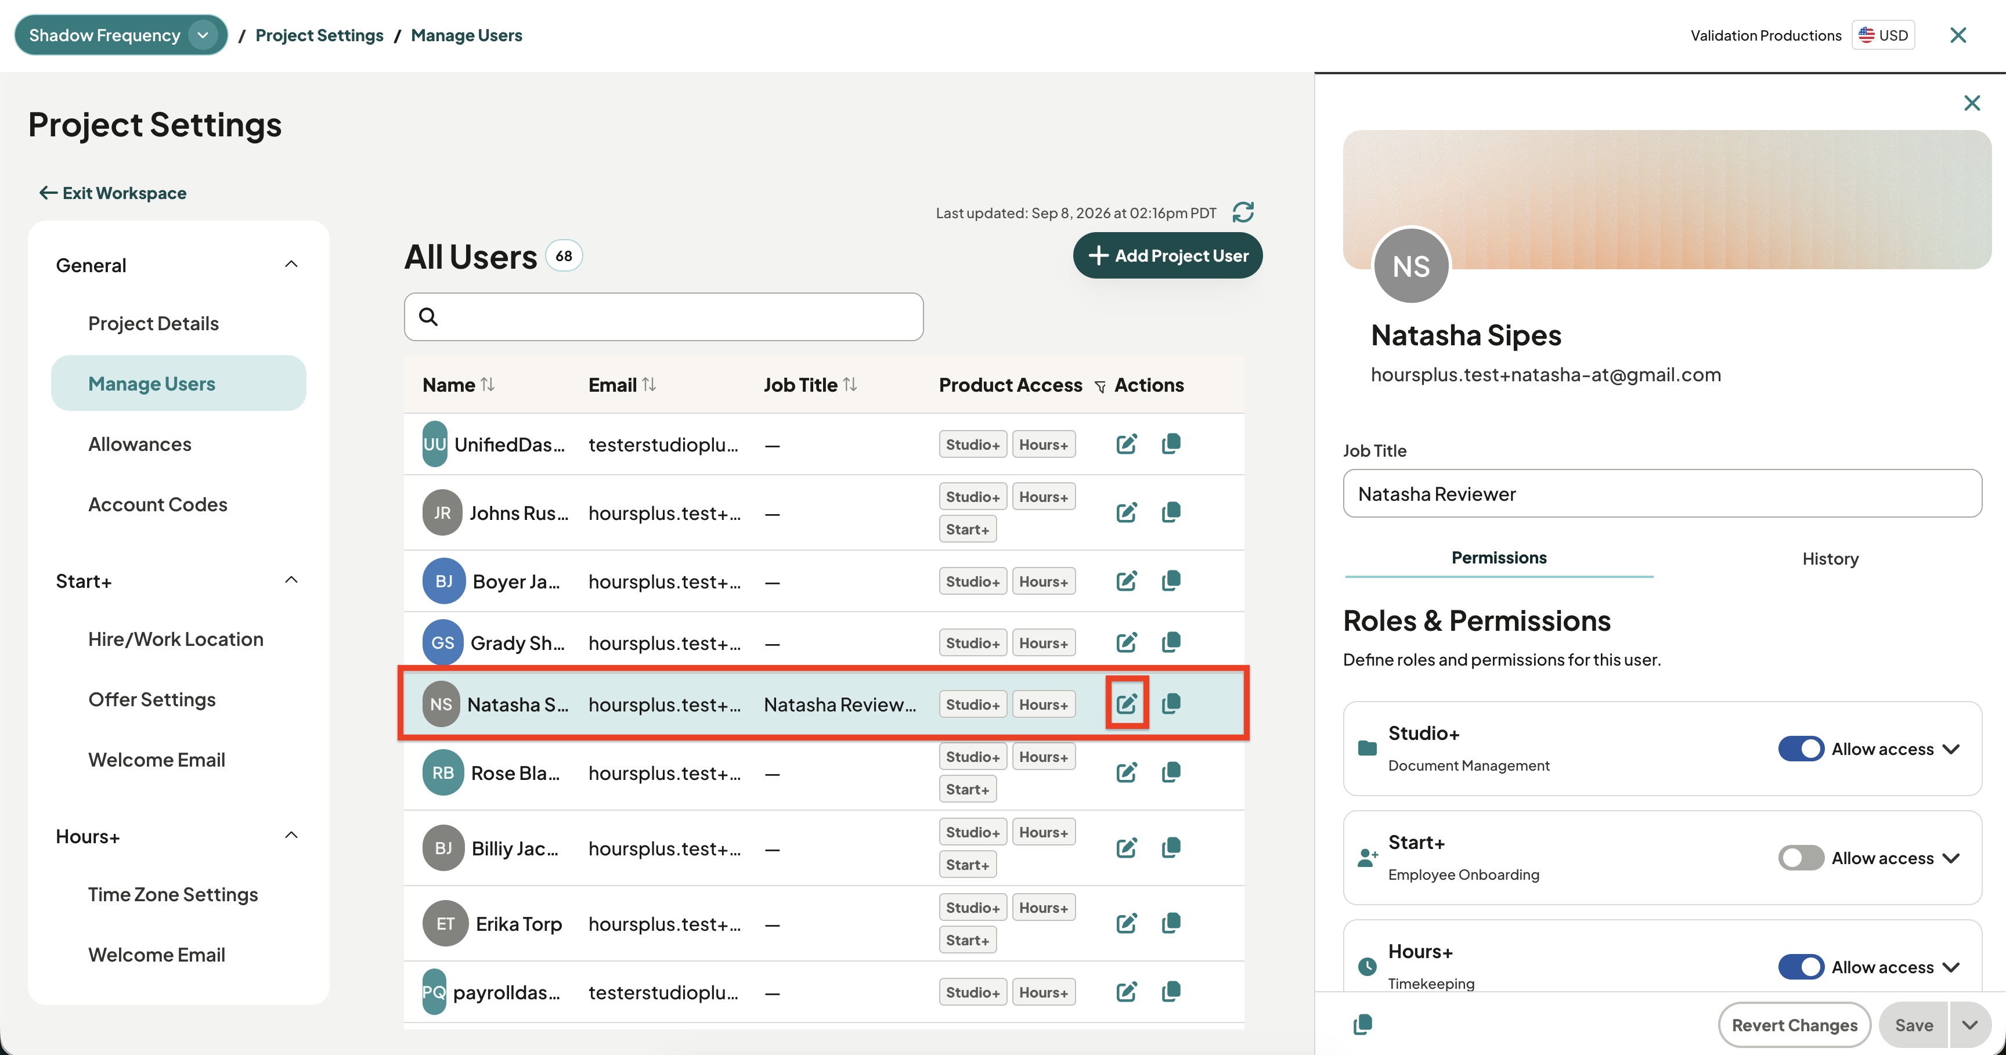The image size is (2006, 1055).
Task: Expand Studio+ permissions chevron
Action: click(1951, 748)
